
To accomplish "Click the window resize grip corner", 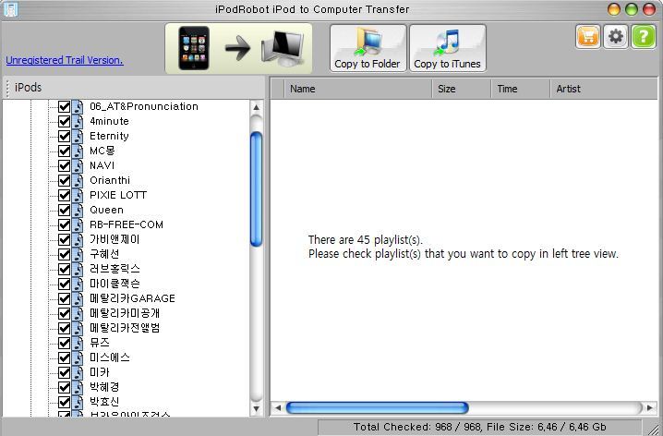I will coord(653,429).
